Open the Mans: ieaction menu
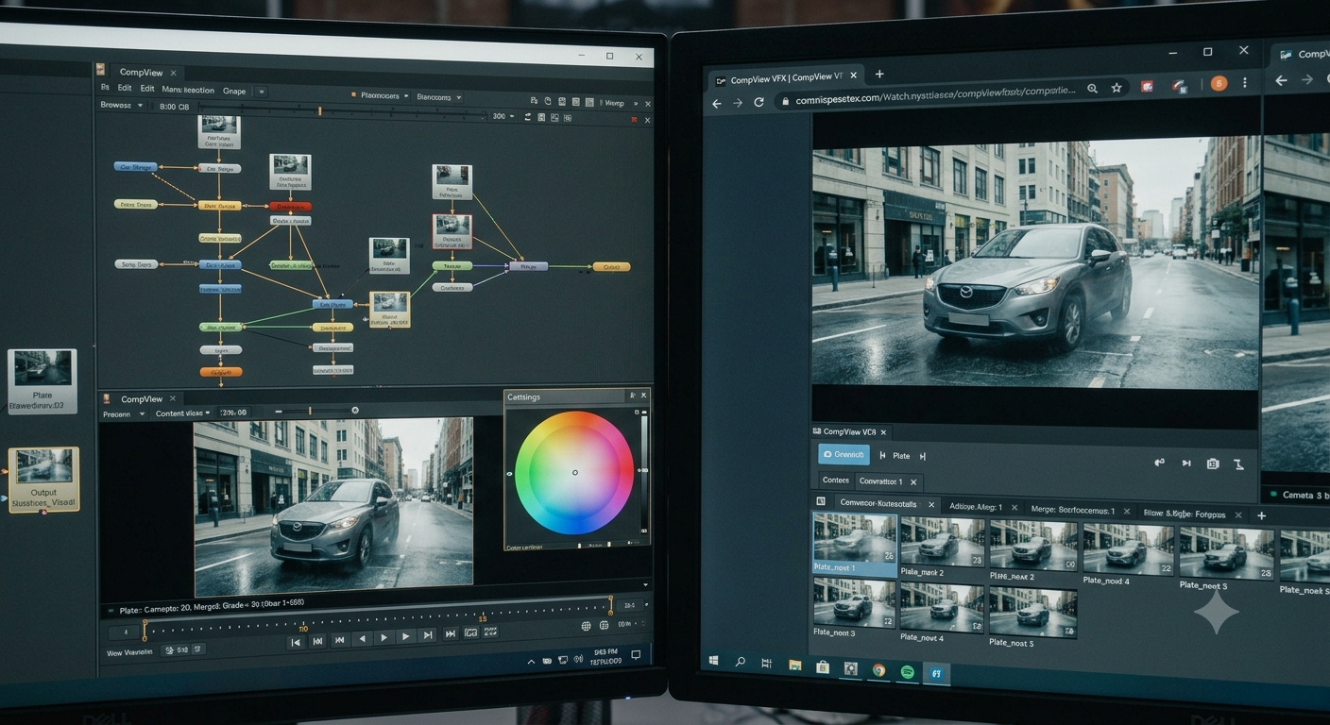The height and width of the screenshot is (725, 1330). point(188,90)
